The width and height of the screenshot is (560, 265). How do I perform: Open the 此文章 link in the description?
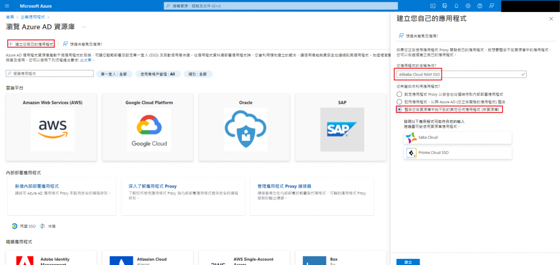point(86,60)
